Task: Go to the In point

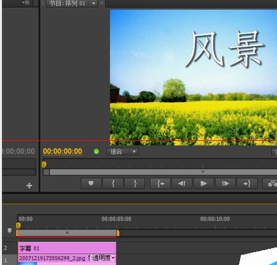Action: (x=161, y=184)
